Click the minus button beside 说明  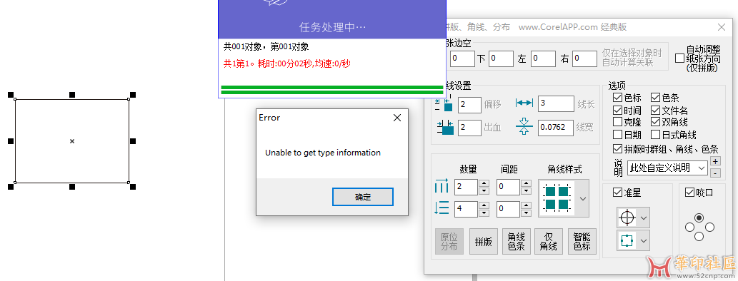715,173
